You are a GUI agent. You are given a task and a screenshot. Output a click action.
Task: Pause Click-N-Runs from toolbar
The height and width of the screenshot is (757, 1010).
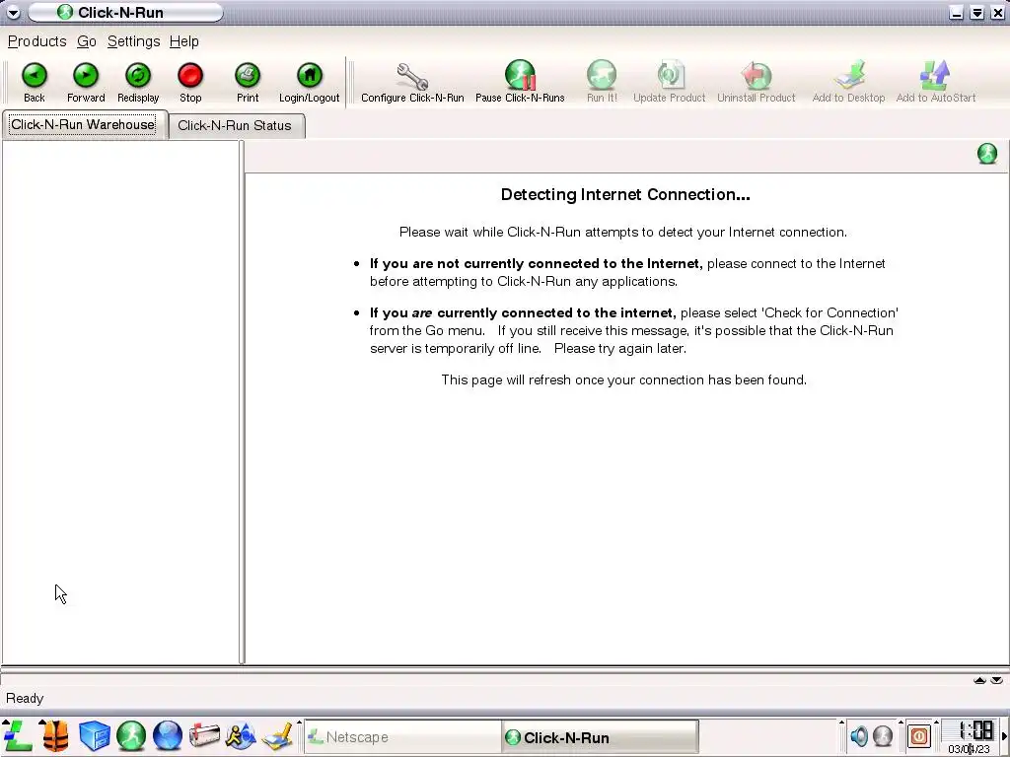520,83
